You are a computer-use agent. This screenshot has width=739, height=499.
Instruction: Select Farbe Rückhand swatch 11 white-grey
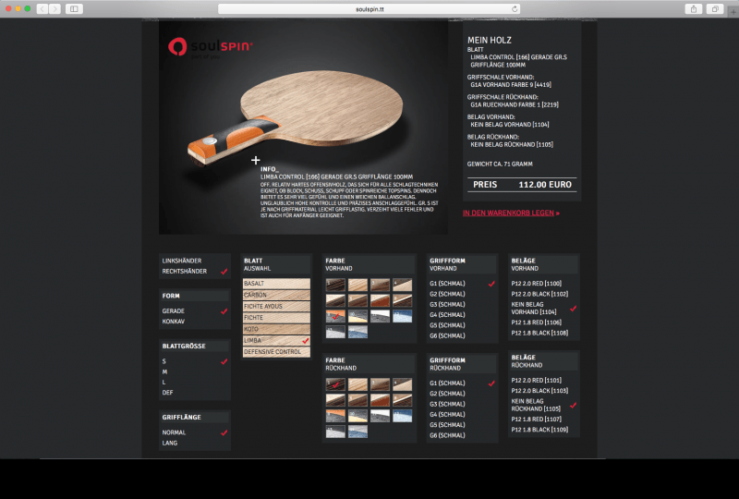coord(380,416)
